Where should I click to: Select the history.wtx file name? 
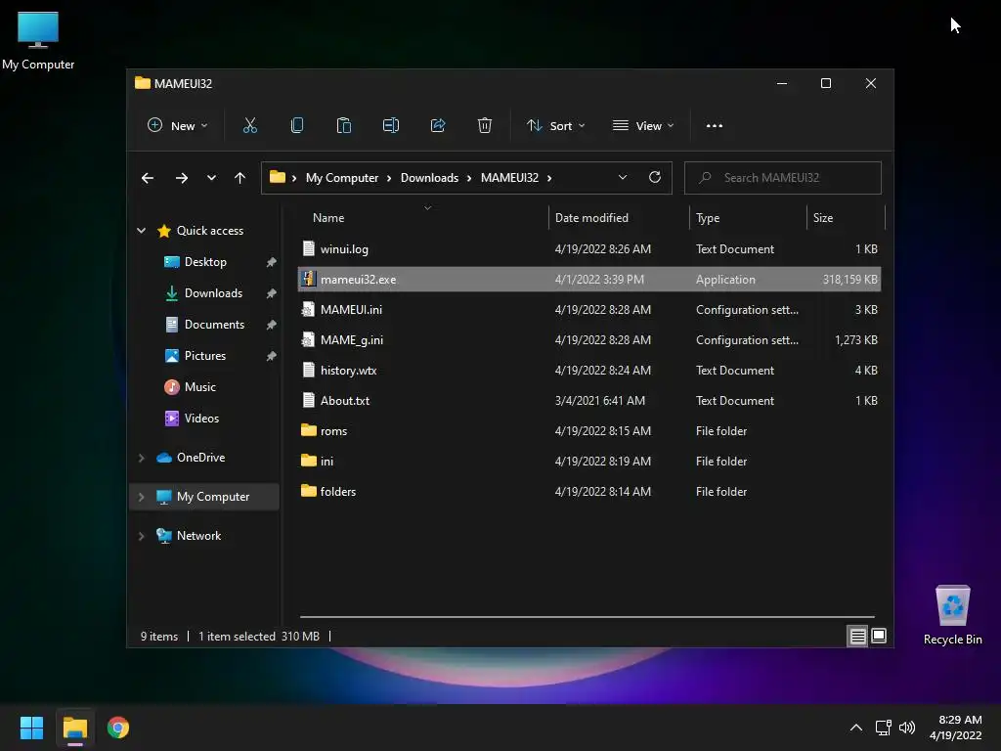[349, 371]
